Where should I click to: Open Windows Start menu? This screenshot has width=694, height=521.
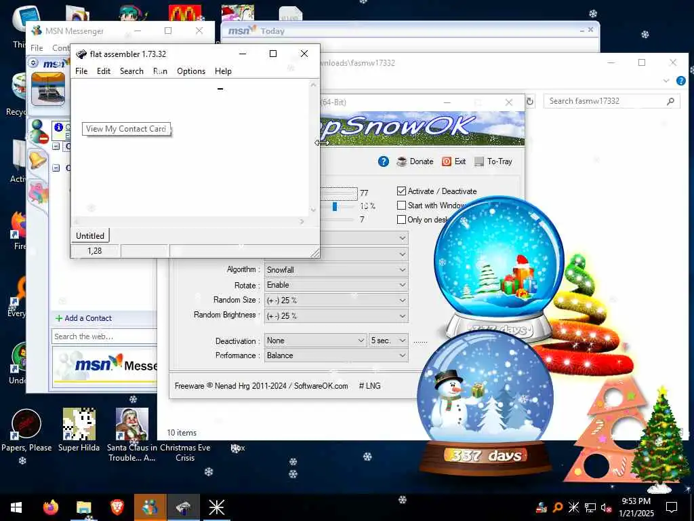coord(16,507)
